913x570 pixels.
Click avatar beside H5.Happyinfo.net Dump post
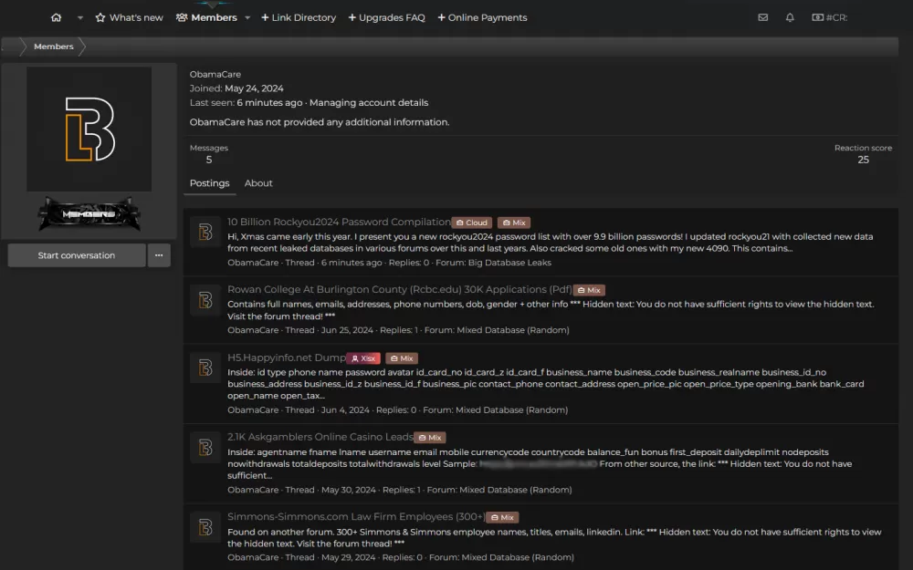[x=205, y=368]
